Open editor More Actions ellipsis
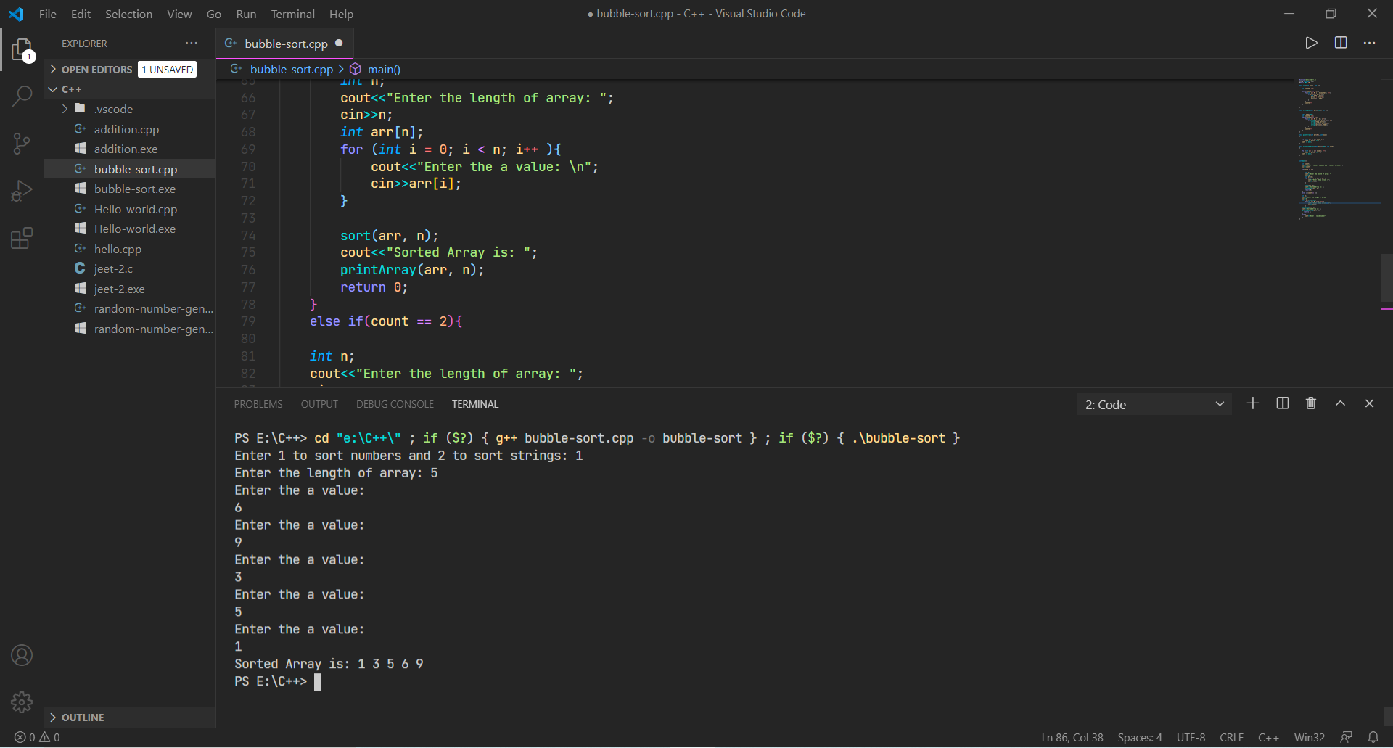Viewport: 1393px width, 748px height. click(x=1369, y=43)
